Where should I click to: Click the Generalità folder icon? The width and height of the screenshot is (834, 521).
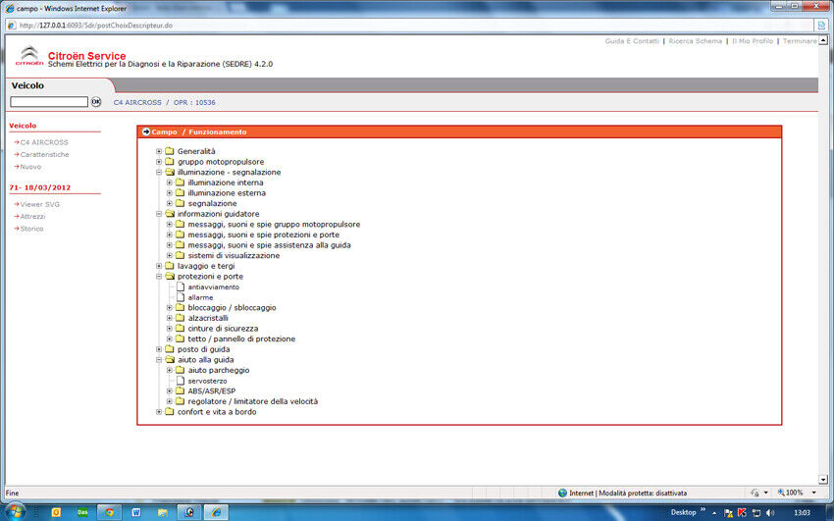tap(169, 151)
